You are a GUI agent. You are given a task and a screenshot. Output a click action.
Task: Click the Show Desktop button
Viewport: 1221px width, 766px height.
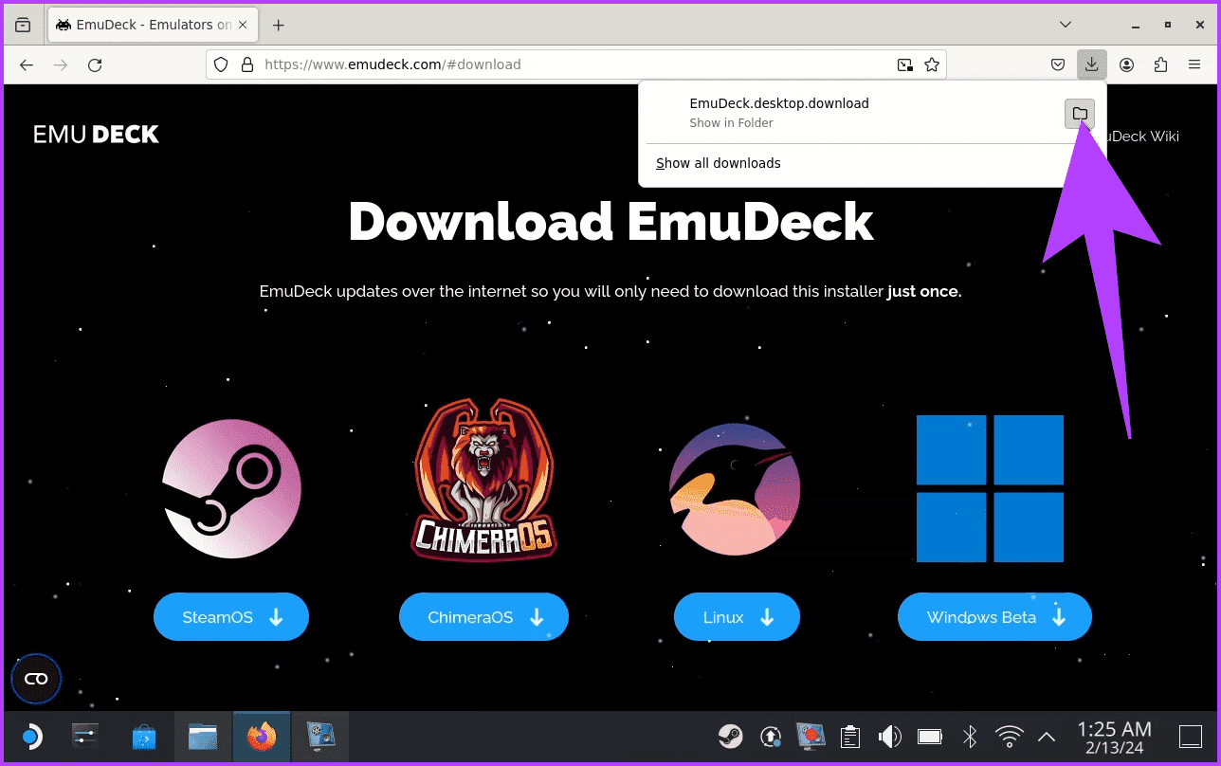[1191, 737]
